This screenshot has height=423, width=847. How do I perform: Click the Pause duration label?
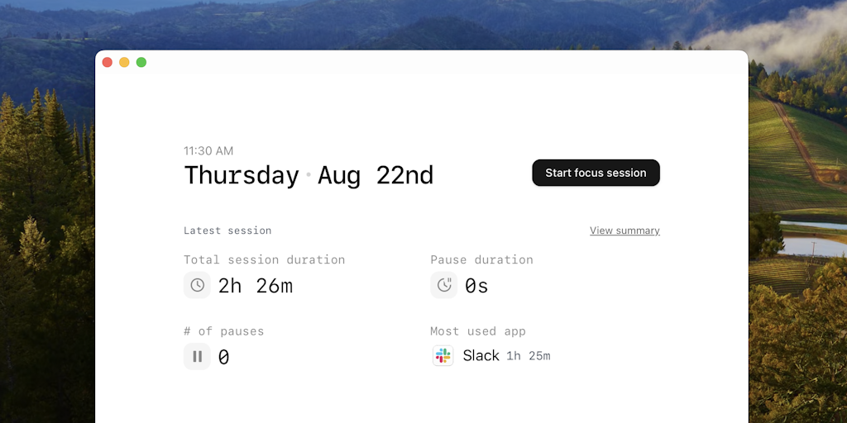481,259
